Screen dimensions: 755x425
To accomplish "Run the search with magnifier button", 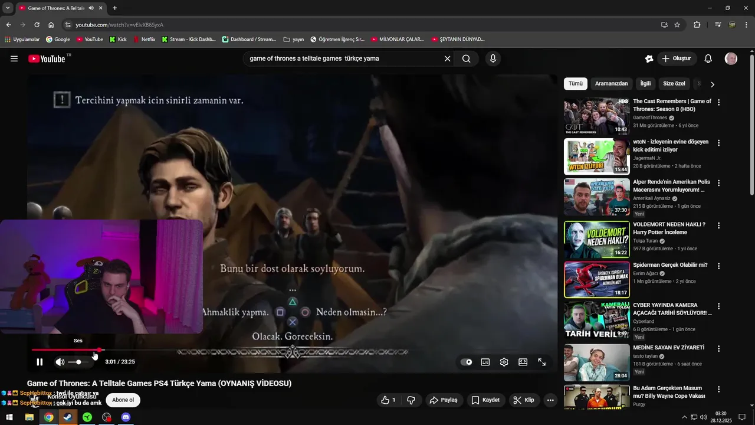I will click(466, 58).
